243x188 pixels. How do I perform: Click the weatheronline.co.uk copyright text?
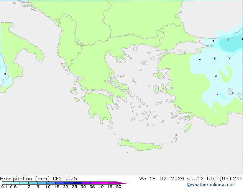211,185
